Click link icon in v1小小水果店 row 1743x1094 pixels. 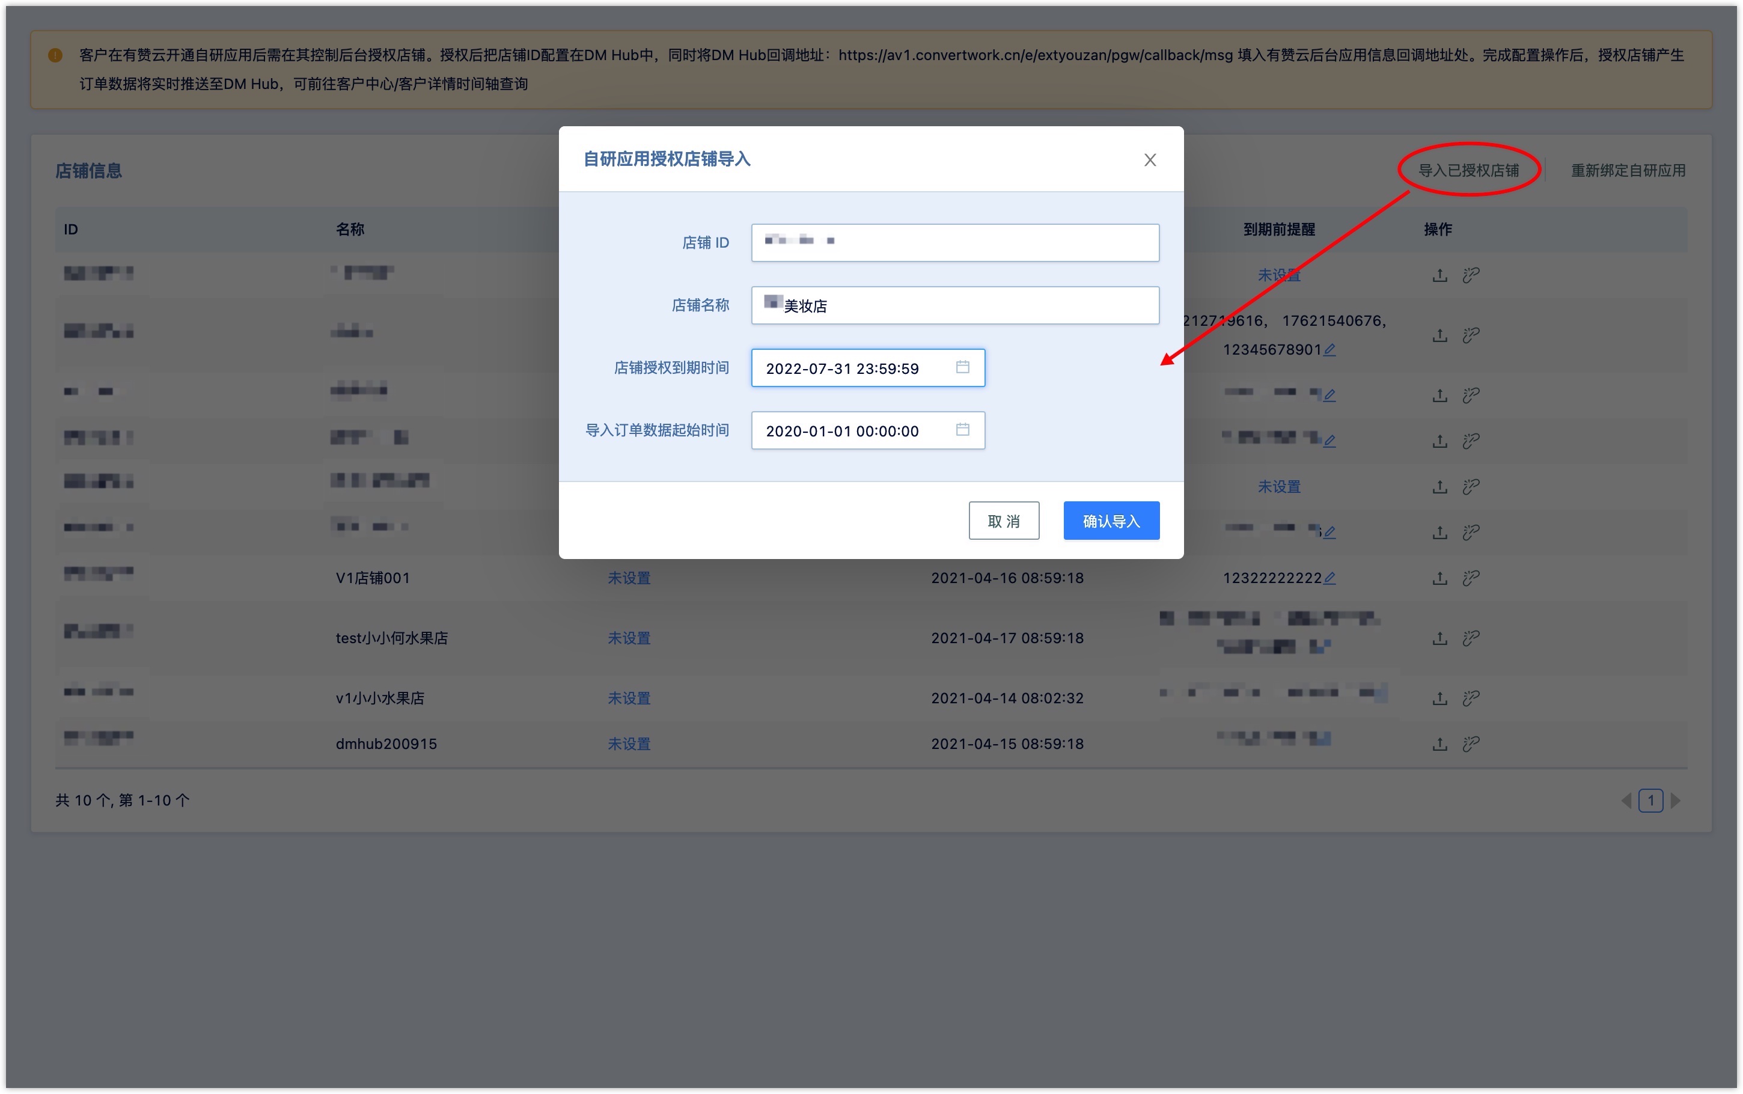1470,698
